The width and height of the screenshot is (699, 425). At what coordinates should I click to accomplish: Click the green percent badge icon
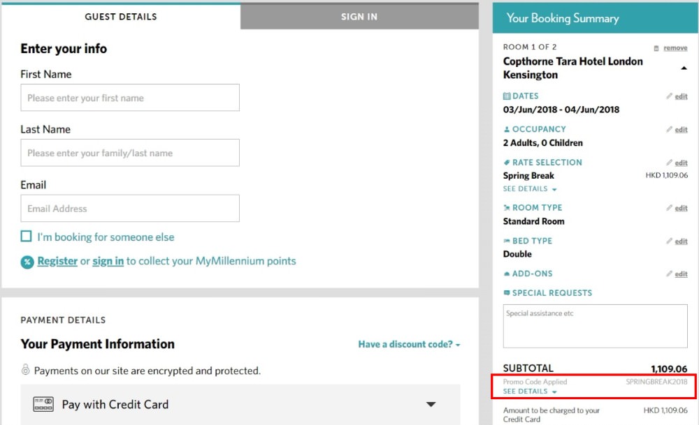[27, 262]
